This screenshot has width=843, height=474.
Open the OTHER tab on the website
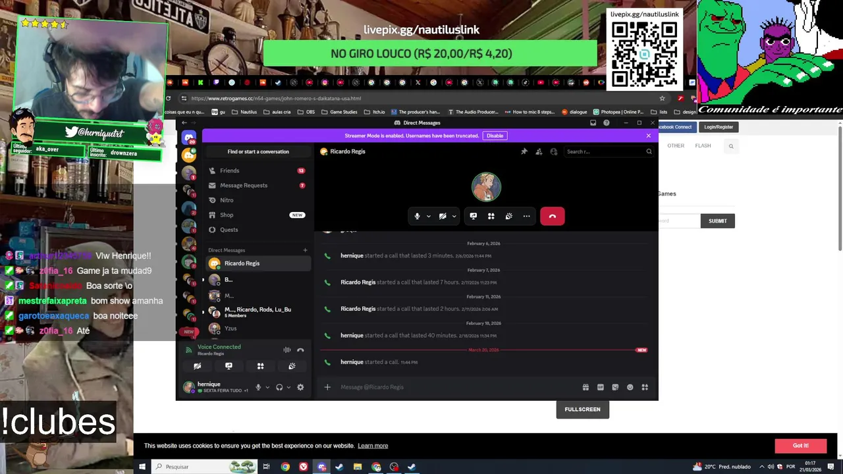click(x=676, y=145)
